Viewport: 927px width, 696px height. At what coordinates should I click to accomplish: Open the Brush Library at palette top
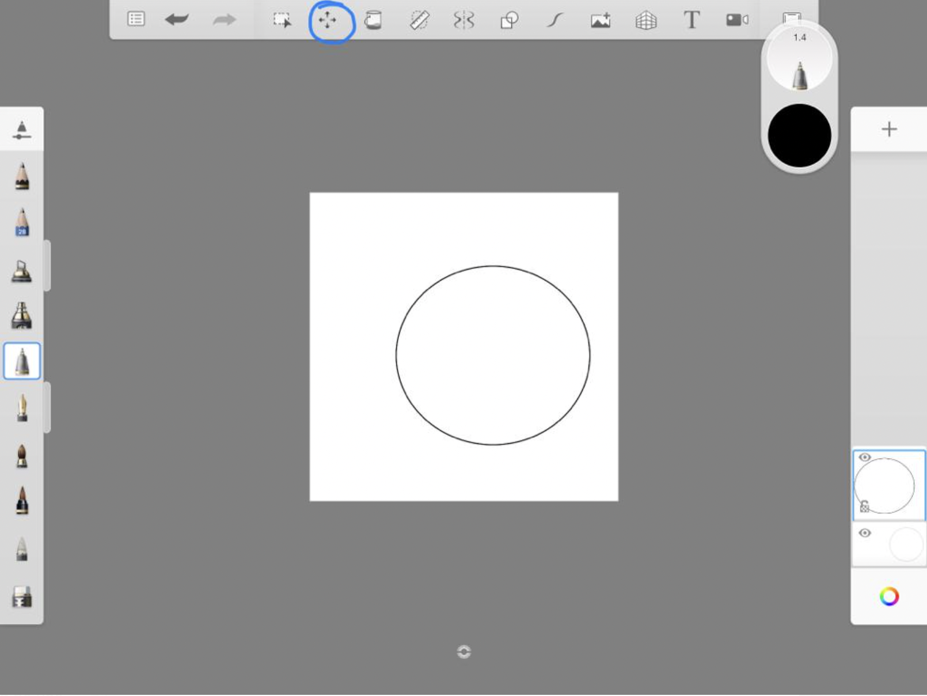(x=21, y=130)
